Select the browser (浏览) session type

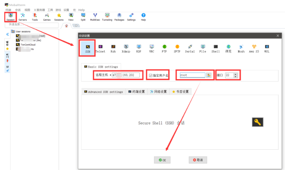(x=228, y=49)
